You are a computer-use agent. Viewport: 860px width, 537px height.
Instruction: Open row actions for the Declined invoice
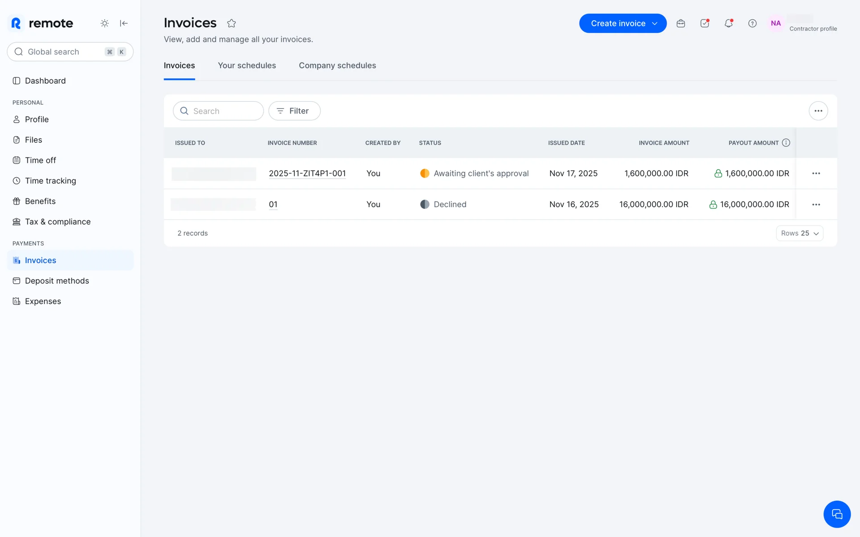[816, 205]
